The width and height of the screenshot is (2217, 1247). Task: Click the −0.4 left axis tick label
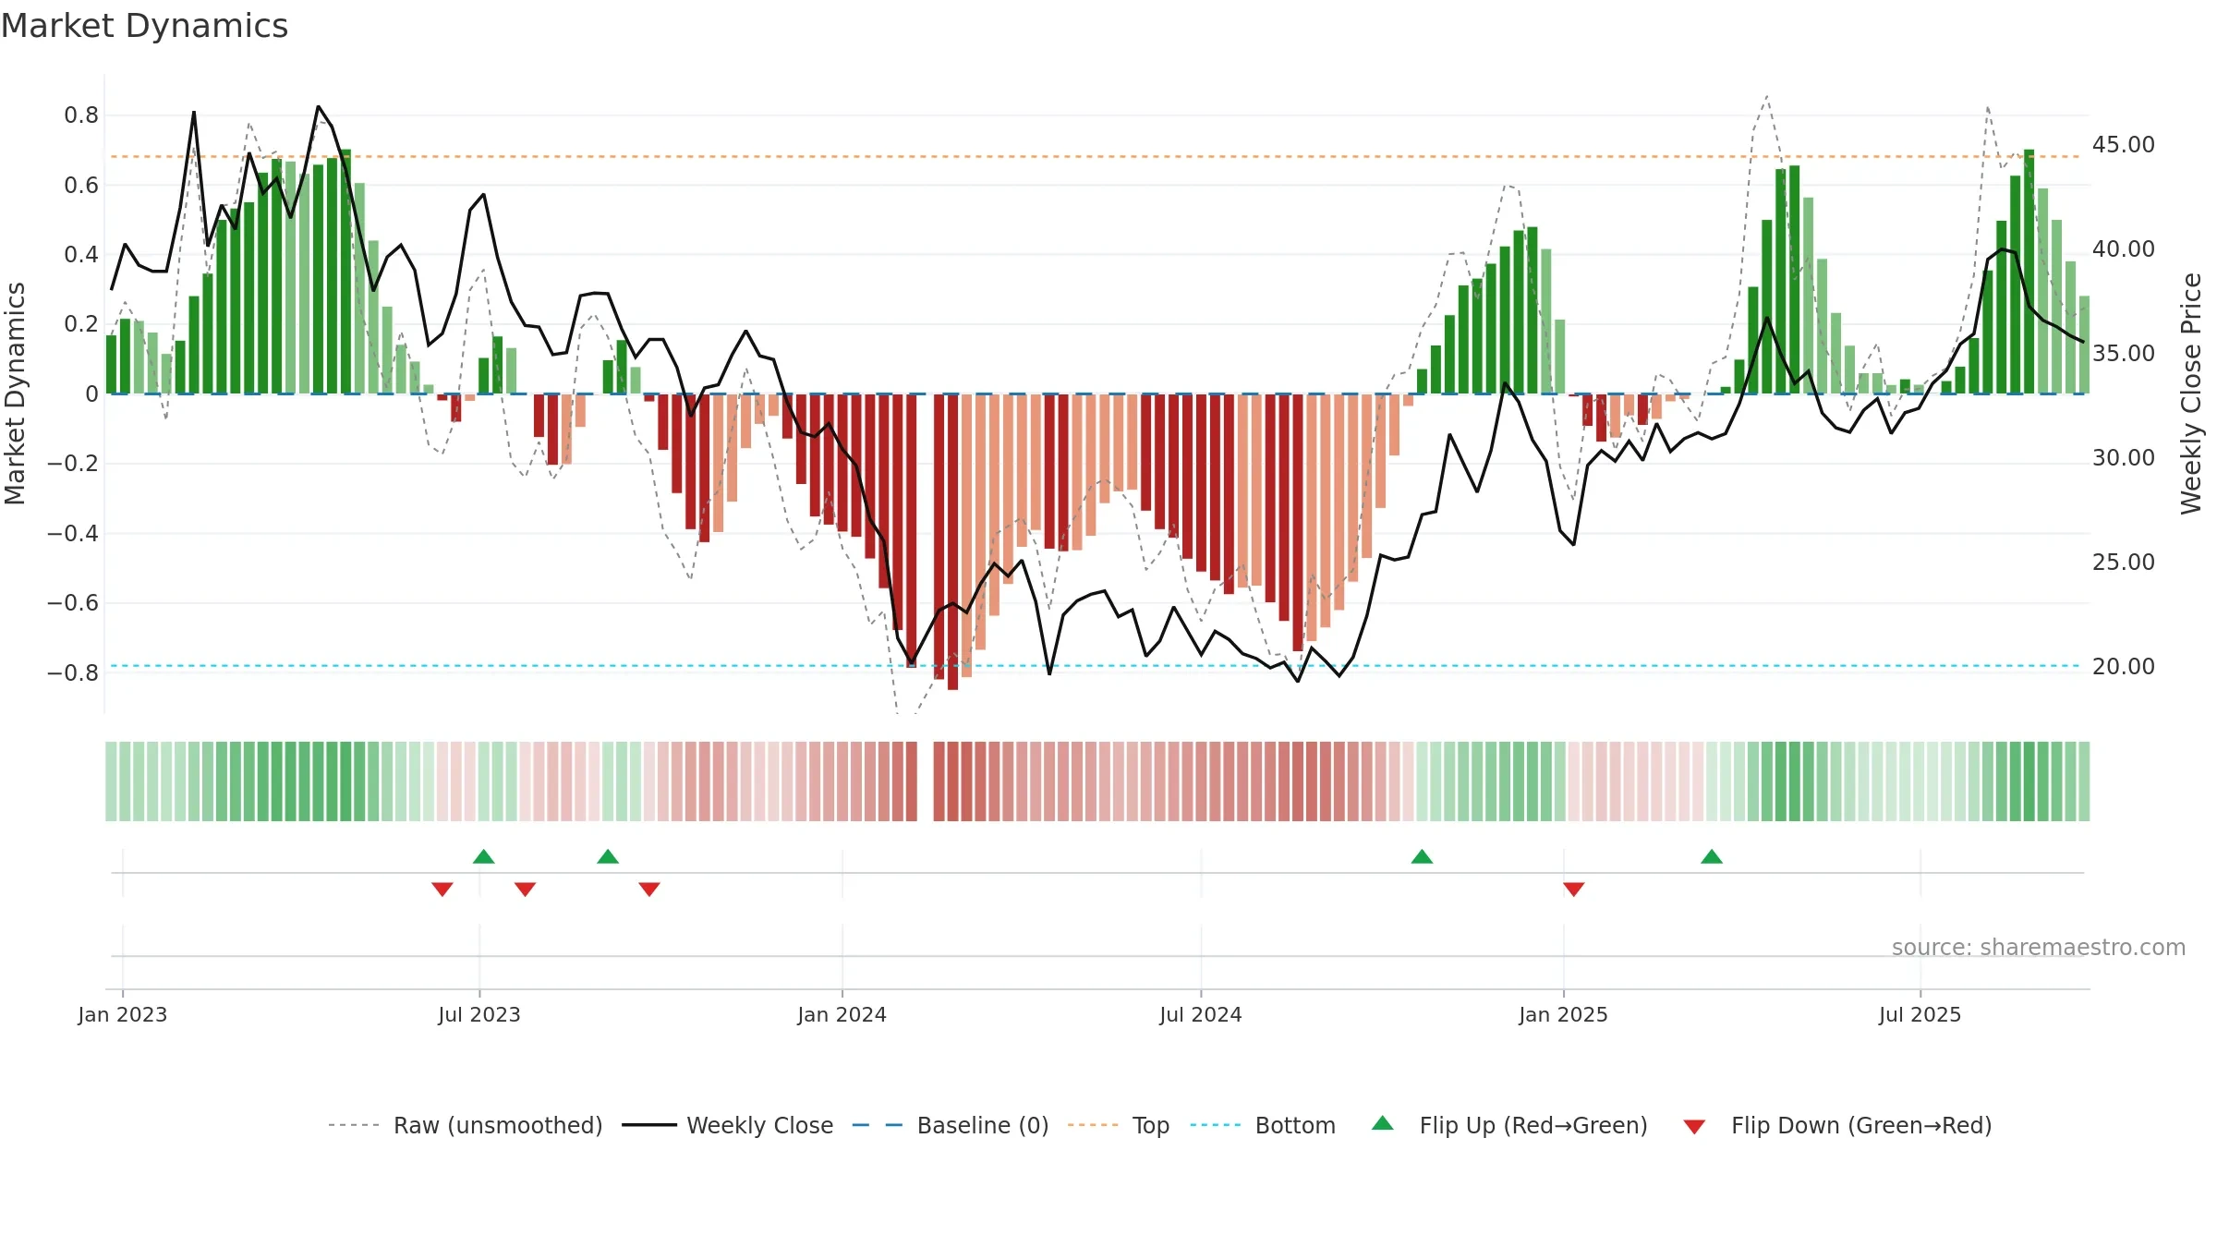(x=73, y=534)
